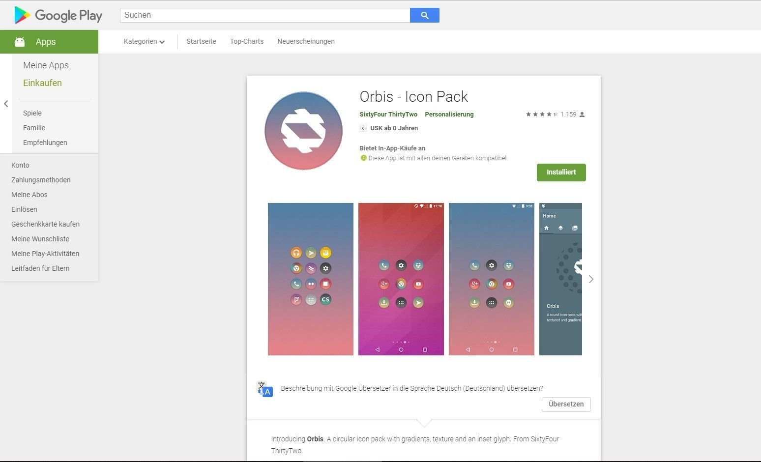The image size is (761, 462).
Task: Open the Spiele category
Action: click(x=32, y=113)
